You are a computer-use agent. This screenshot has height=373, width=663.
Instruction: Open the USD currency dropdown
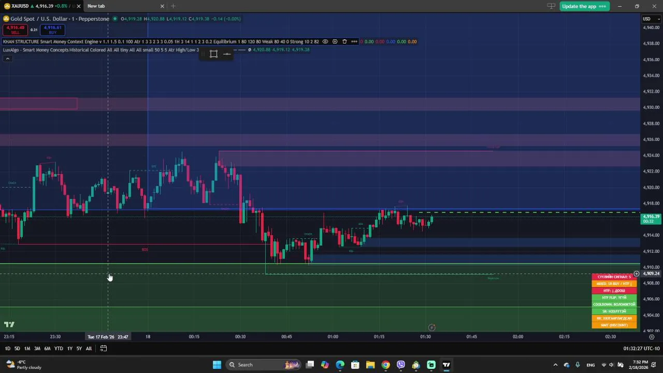652,19
